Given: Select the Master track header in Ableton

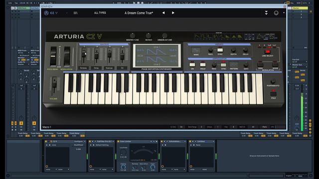Looking at the screenshot, I should tap(300, 8).
